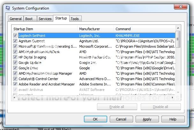Screen dimensions: 194x130
Task: Toggle the avast! Antivirus checkbox
Action: tap(15, 90)
